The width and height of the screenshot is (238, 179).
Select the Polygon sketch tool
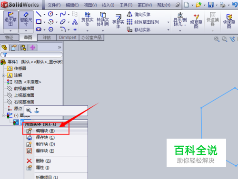point(50,29)
